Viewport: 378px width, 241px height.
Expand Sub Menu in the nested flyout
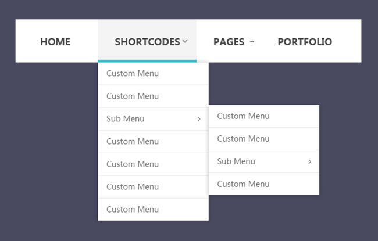pos(236,161)
